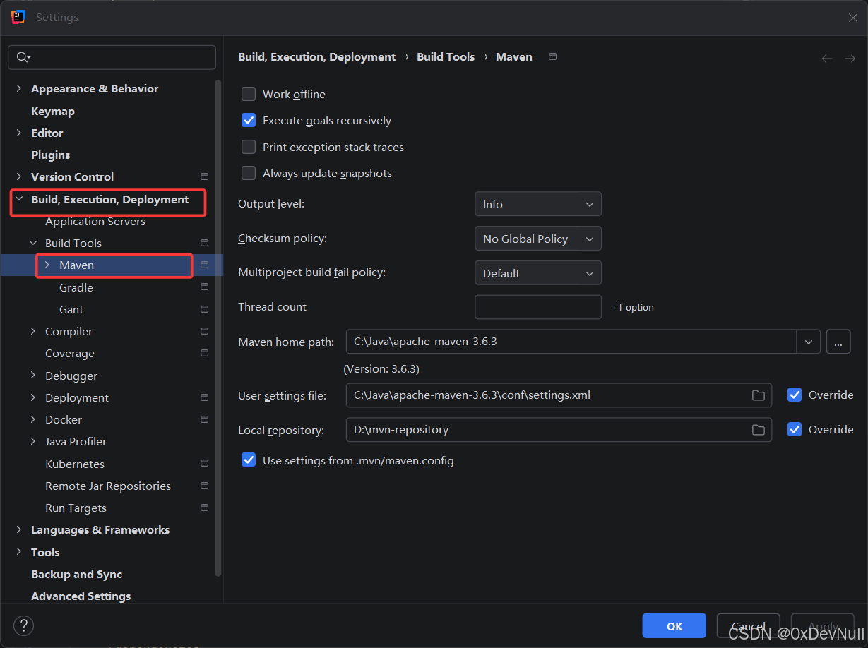
Task: Click Build Tools breadcrumb link
Action: pos(446,56)
